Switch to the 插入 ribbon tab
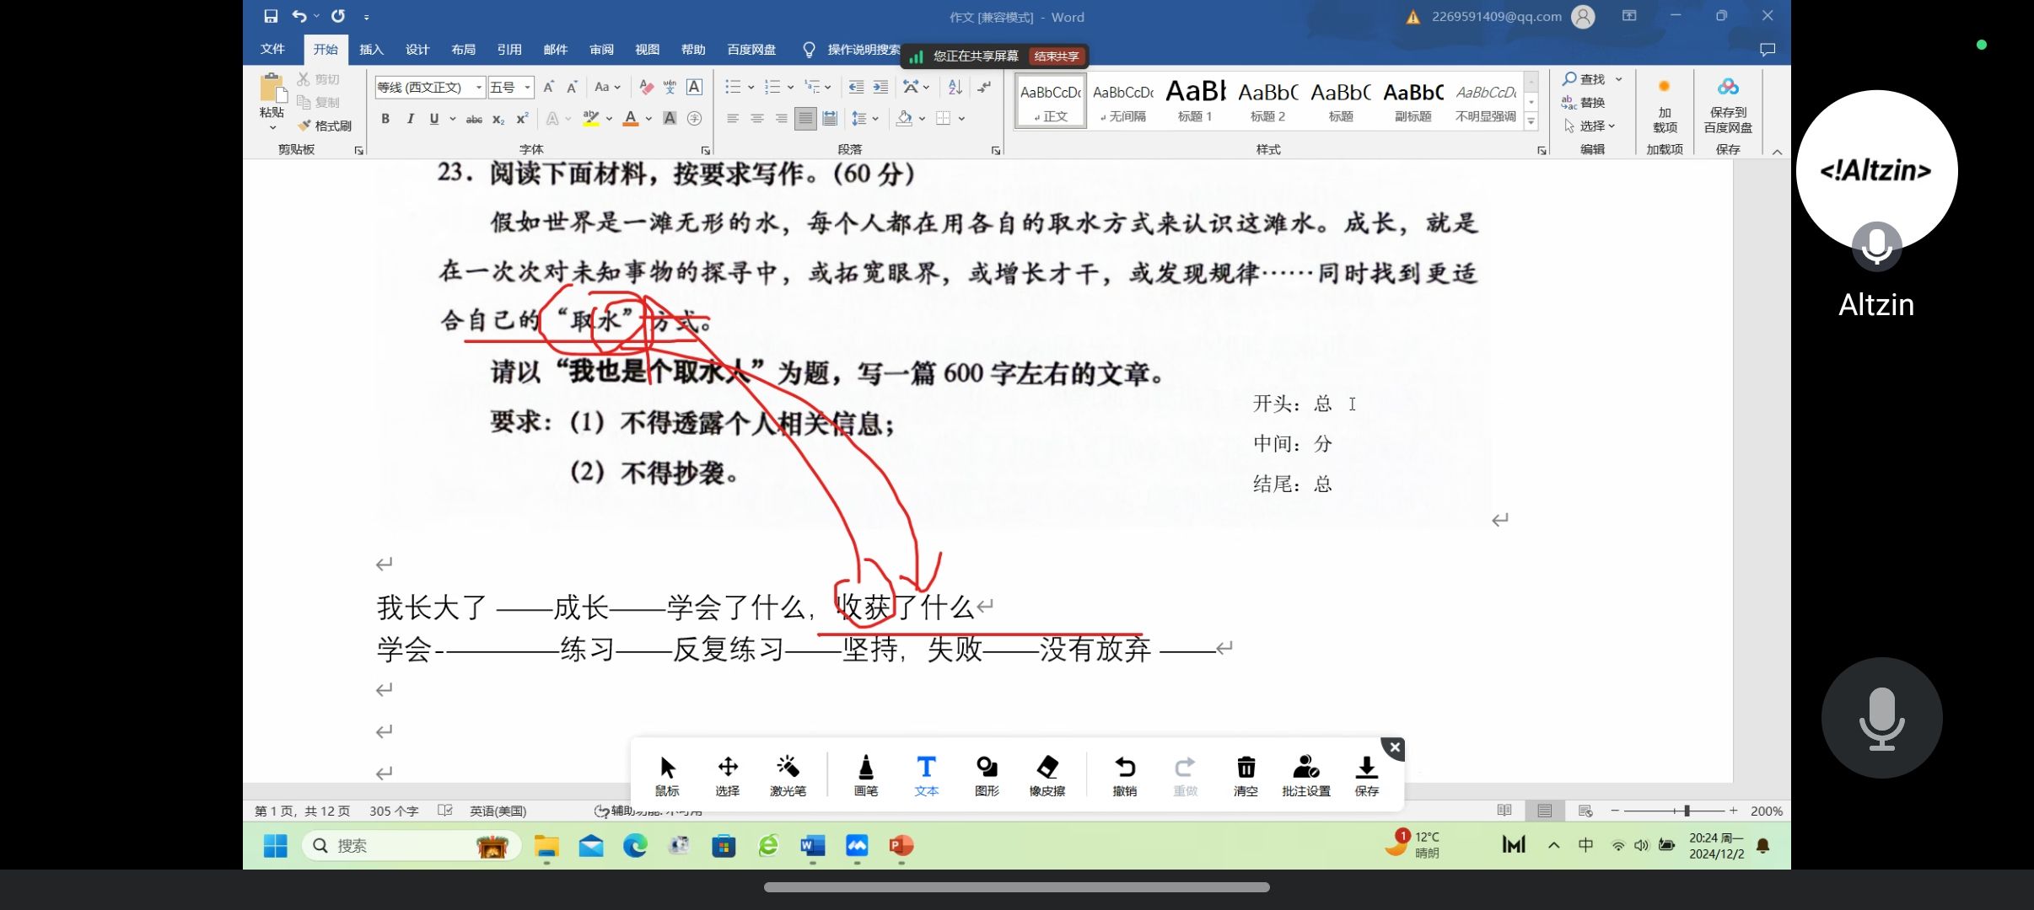Screen dimensions: 2034x910 click(x=371, y=50)
